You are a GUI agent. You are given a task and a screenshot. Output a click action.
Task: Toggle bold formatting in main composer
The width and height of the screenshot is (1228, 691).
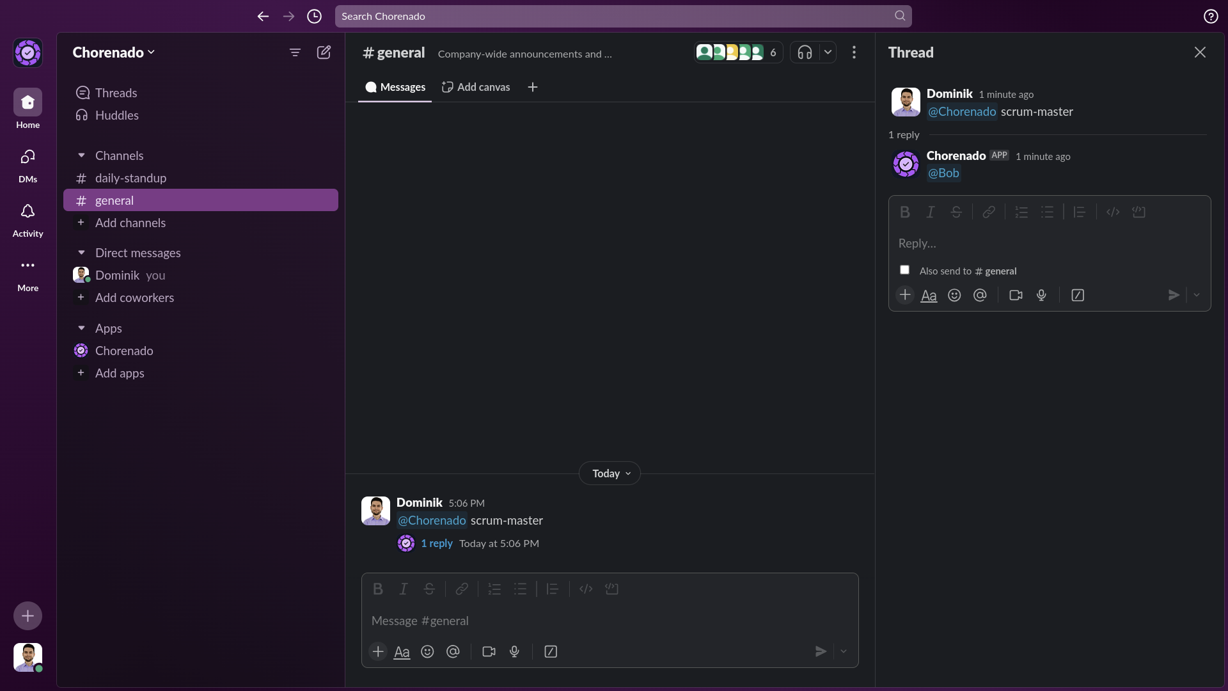[378, 589]
